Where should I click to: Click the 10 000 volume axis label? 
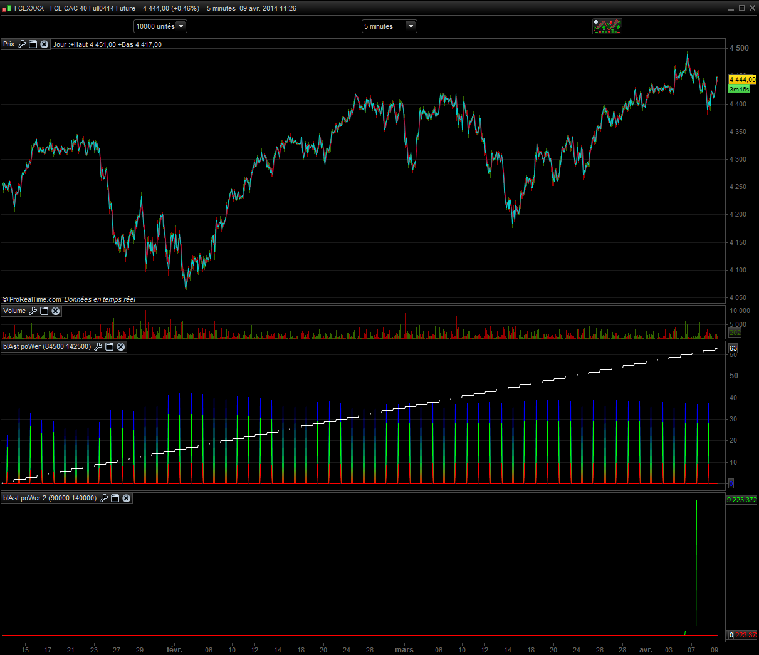click(740, 311)
